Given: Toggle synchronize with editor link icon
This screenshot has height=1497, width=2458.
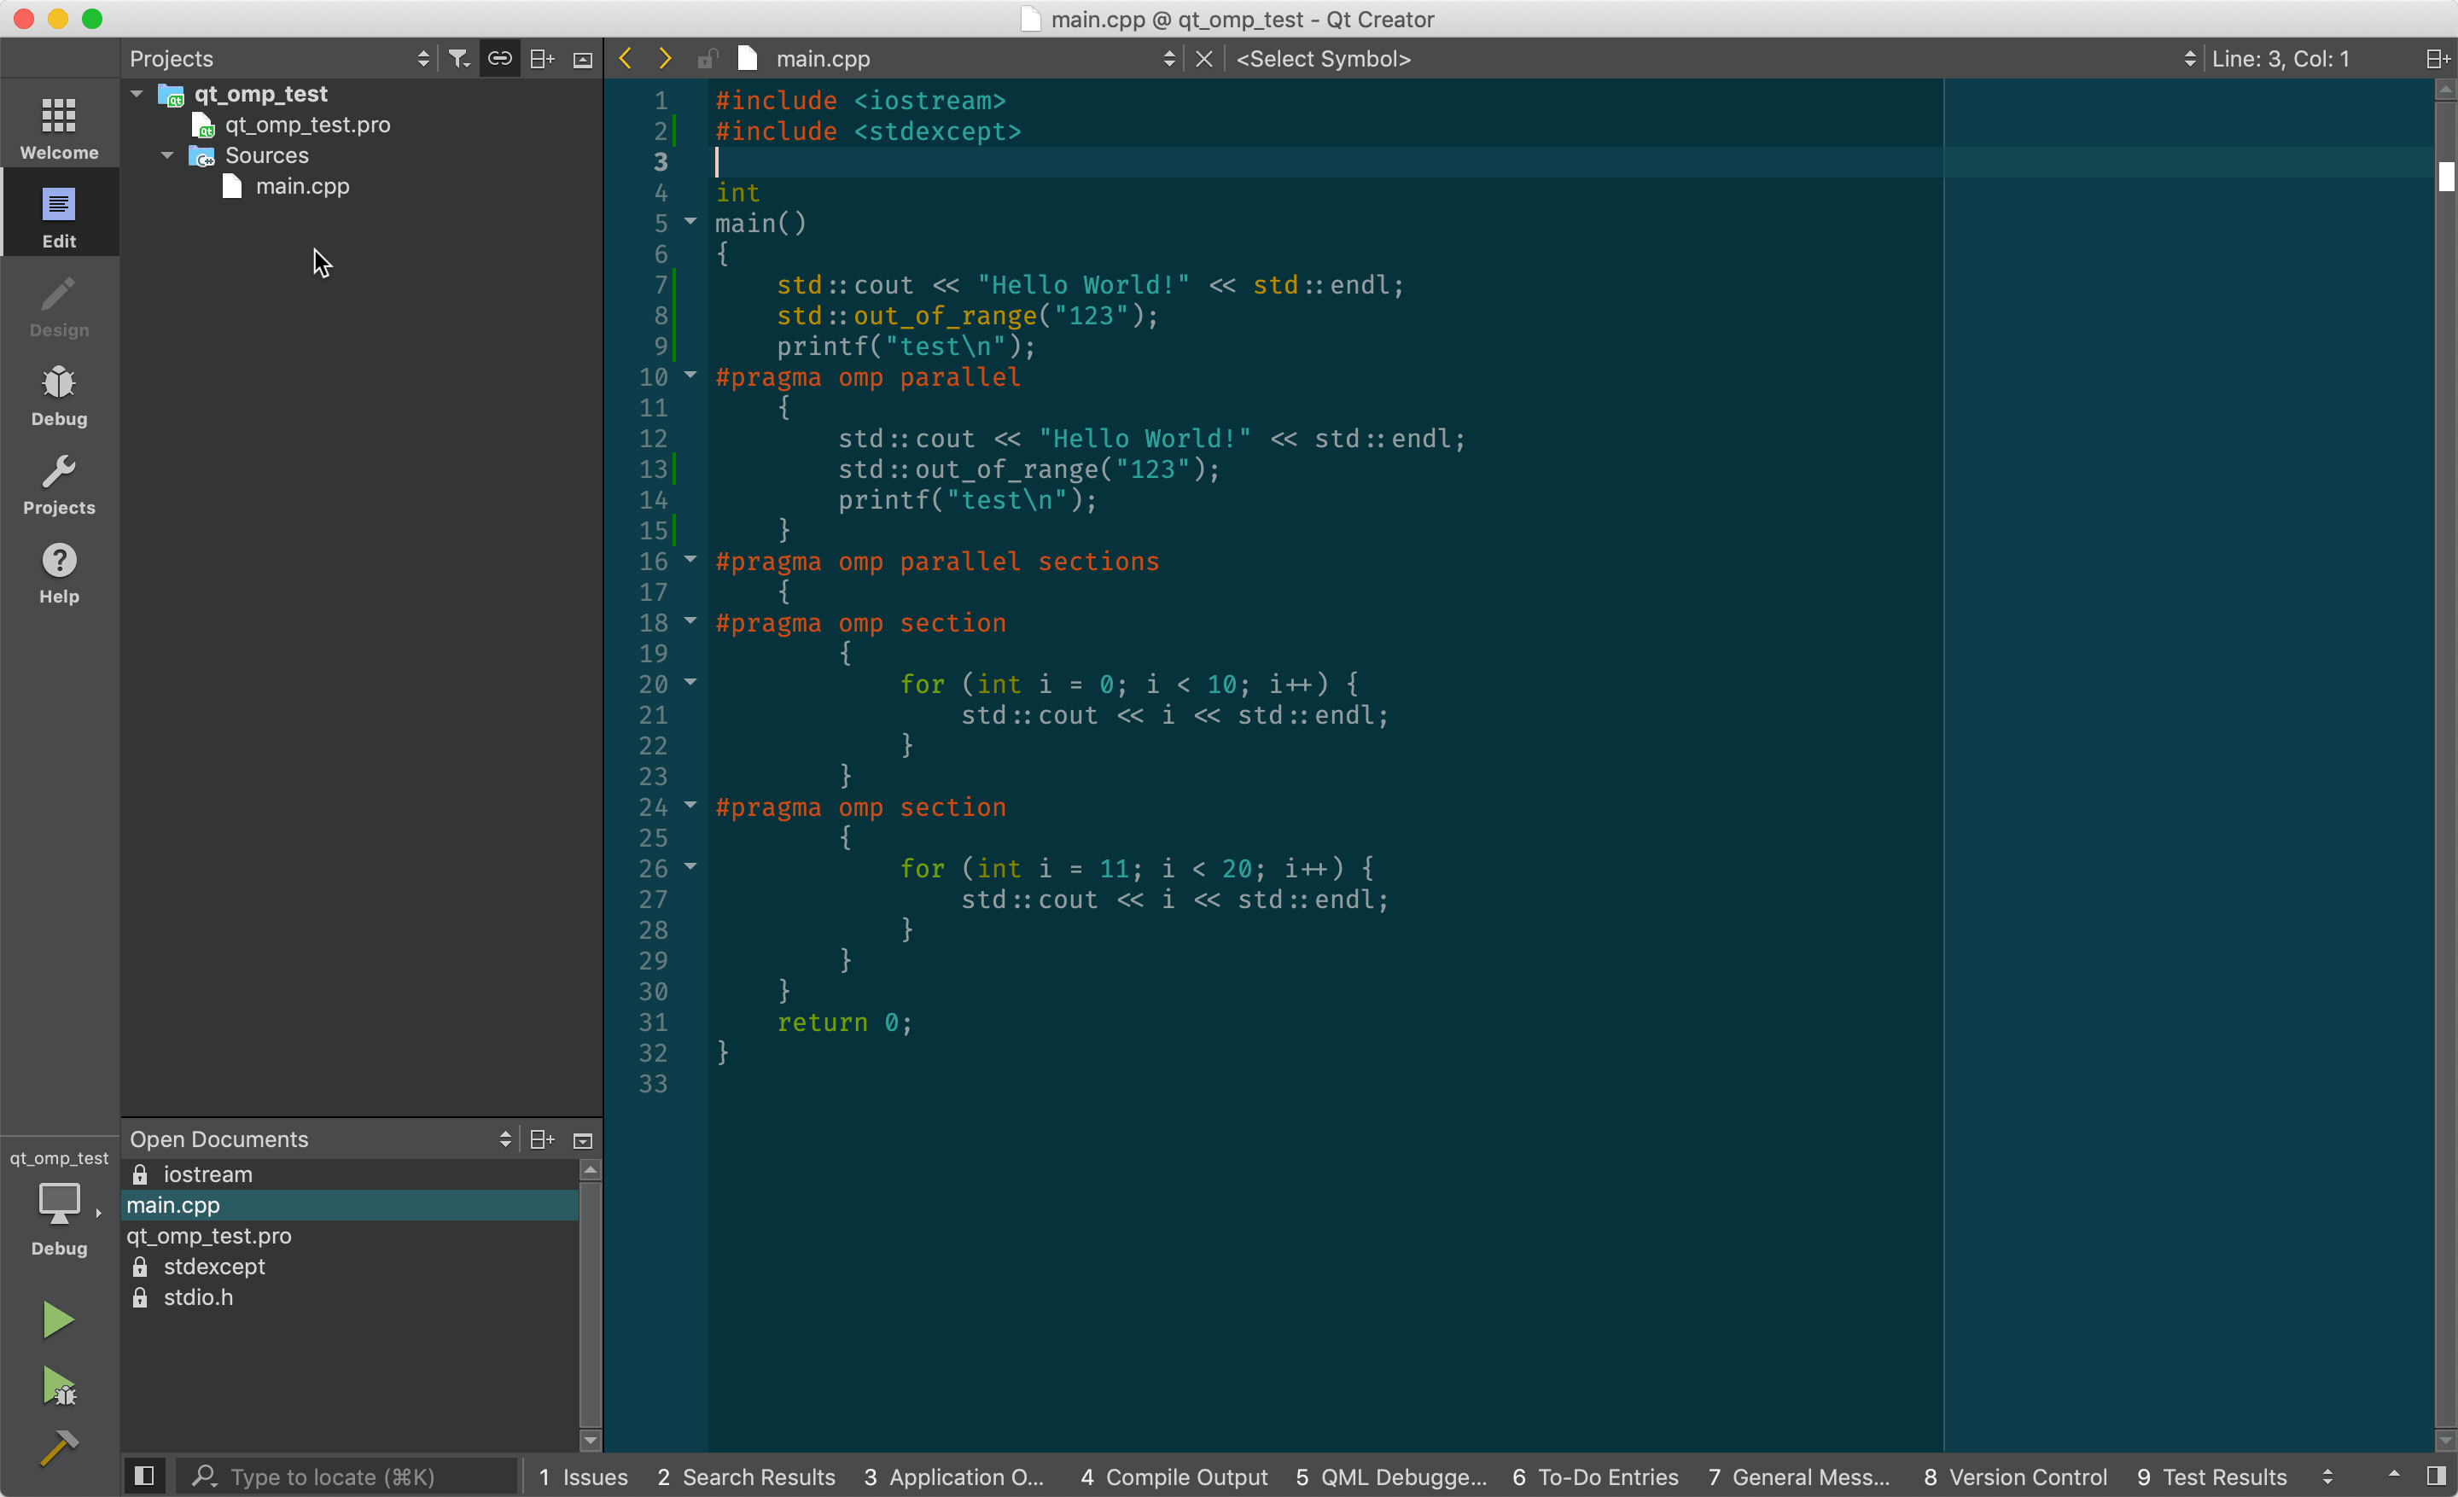Looking at the screenshot, I should click(500, 59).
